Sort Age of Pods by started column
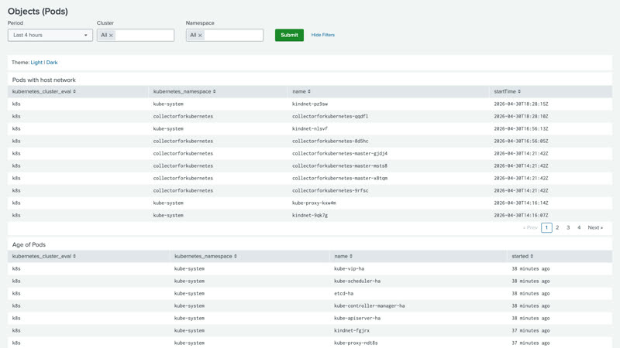Image resolution: width=620 pixels, height=348 pixels. pos(522,257)
